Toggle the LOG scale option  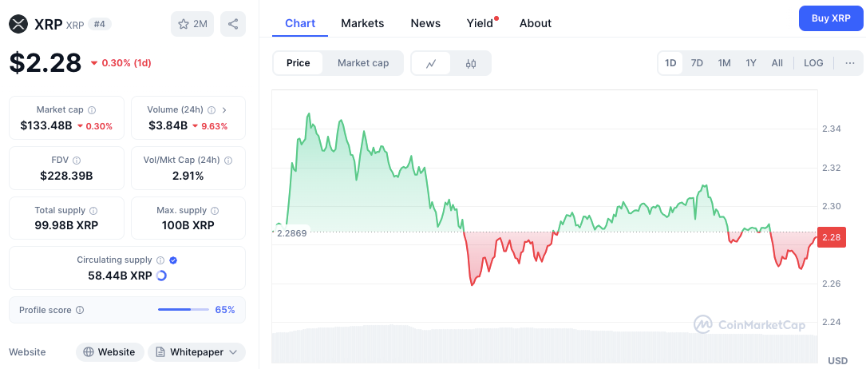click(x=813, y=63)
